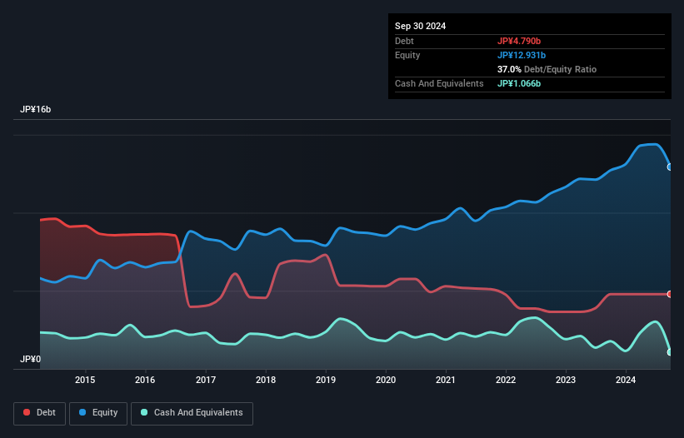Click the Equity endpoint marker on chart
Image resolution: width=684 pixels, height=438 pixels.
670,167
